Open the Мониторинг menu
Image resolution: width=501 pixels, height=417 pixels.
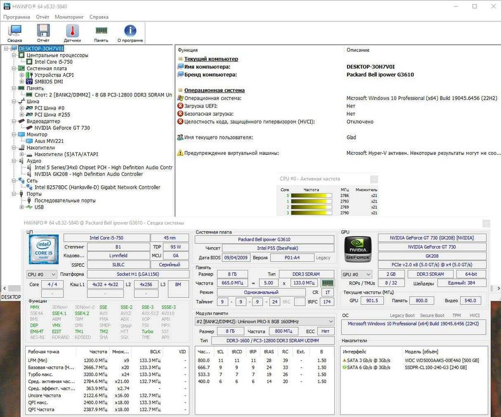click(x=69, y=17)
